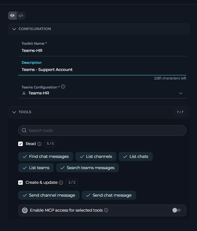Deselect the List channels tool
Image resolution: width=197 pixels, height=231 pixels.
click(x=96, y=157)
